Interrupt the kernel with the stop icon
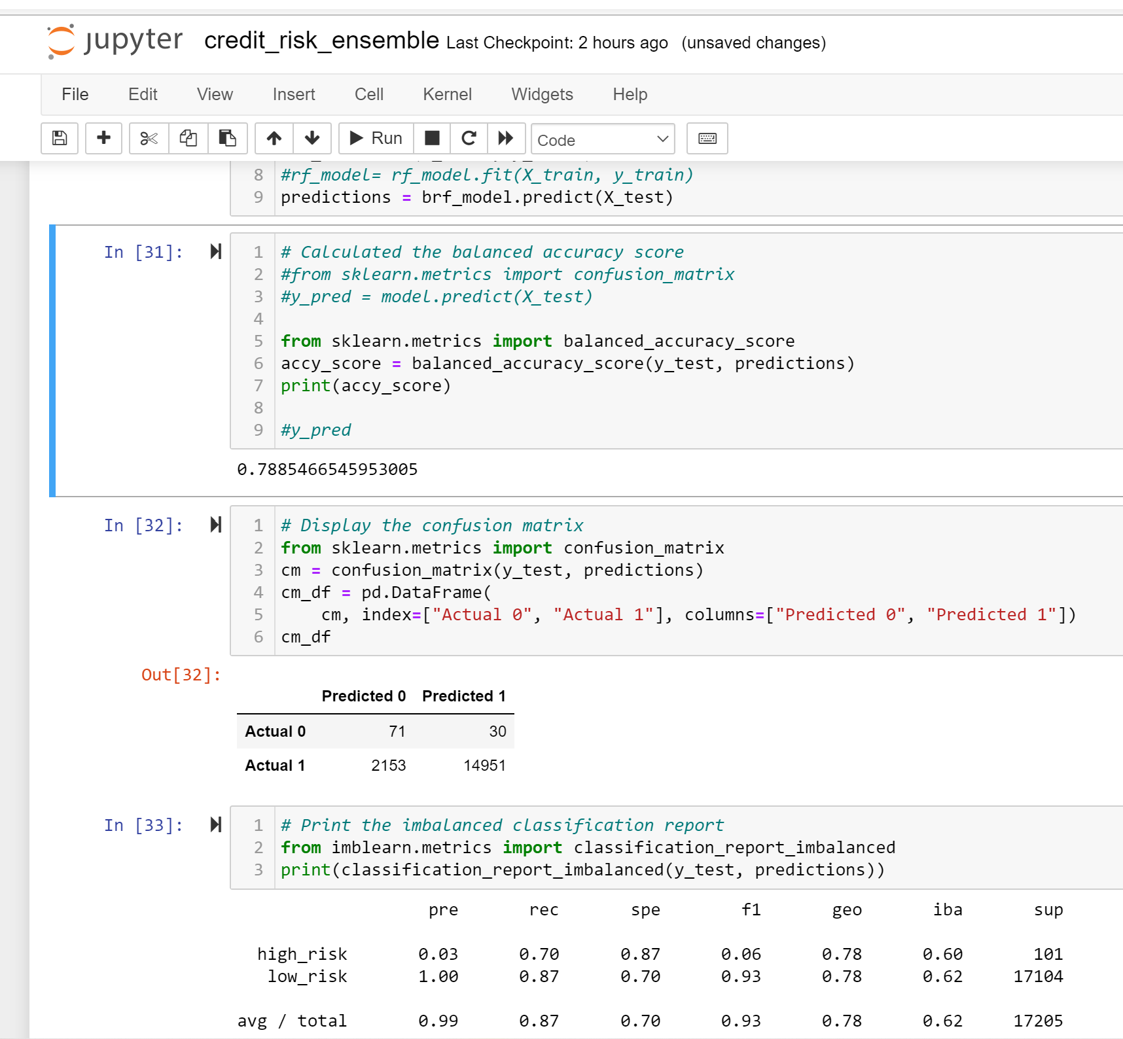The image size is (1123, 1039). pos(431,138)
